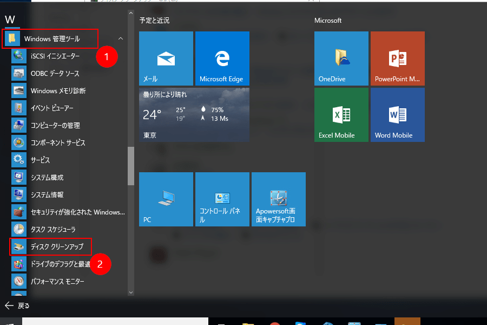Image resolution: width=487 pixels, height=325 pixels.
Task: Open the Microsoft Edge tile
Action: 222,58
